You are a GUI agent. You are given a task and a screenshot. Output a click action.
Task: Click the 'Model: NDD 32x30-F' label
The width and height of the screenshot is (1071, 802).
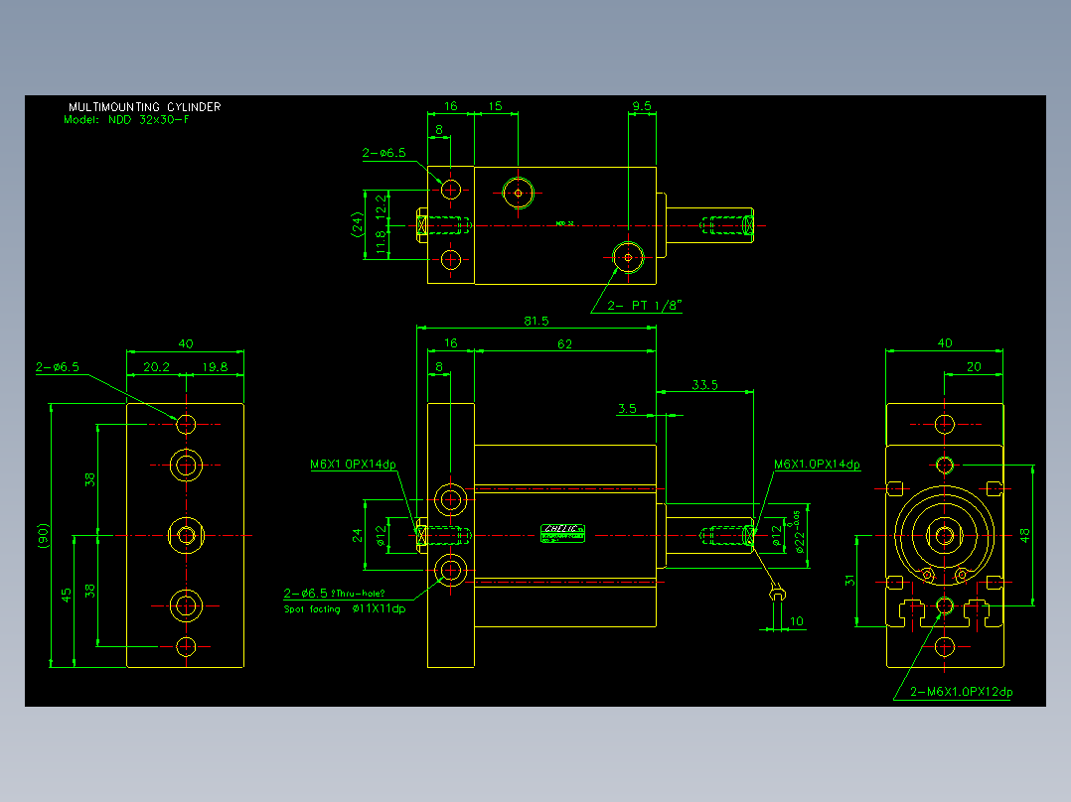[126, 119]
